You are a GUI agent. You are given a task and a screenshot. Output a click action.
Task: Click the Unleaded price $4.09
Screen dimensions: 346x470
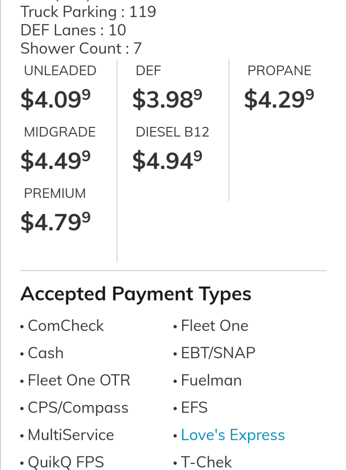[x=55, y=99]
